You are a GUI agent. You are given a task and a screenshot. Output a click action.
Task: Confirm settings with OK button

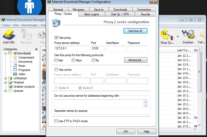coord(126,132)
